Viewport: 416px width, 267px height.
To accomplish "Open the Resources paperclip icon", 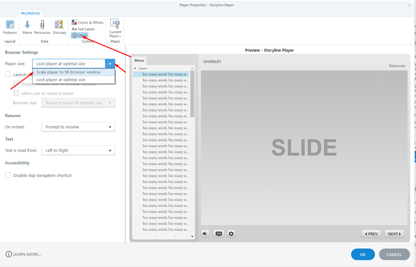I will tap(42, 27).
